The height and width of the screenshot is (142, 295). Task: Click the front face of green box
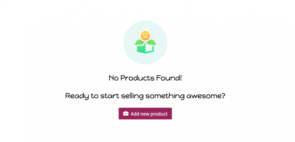click(x=141, y=49)
